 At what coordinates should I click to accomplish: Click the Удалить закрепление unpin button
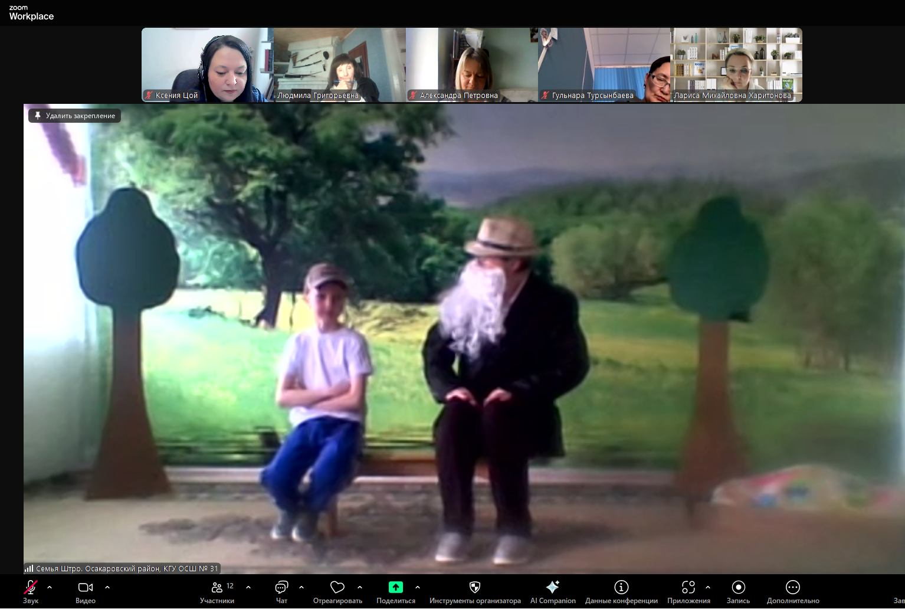75,116
